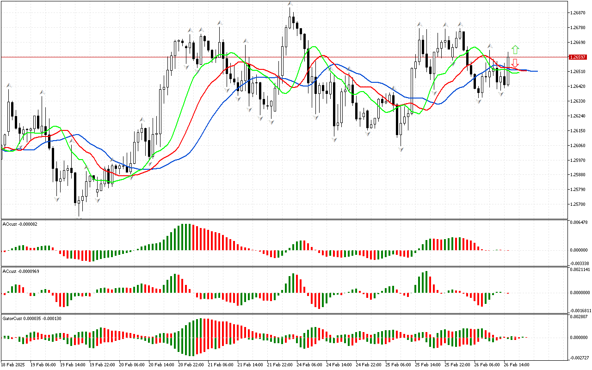Screen dimensions: 592x370
Task: Click the zero level label in GatorCust panel
Action: [x=580, y=338]
